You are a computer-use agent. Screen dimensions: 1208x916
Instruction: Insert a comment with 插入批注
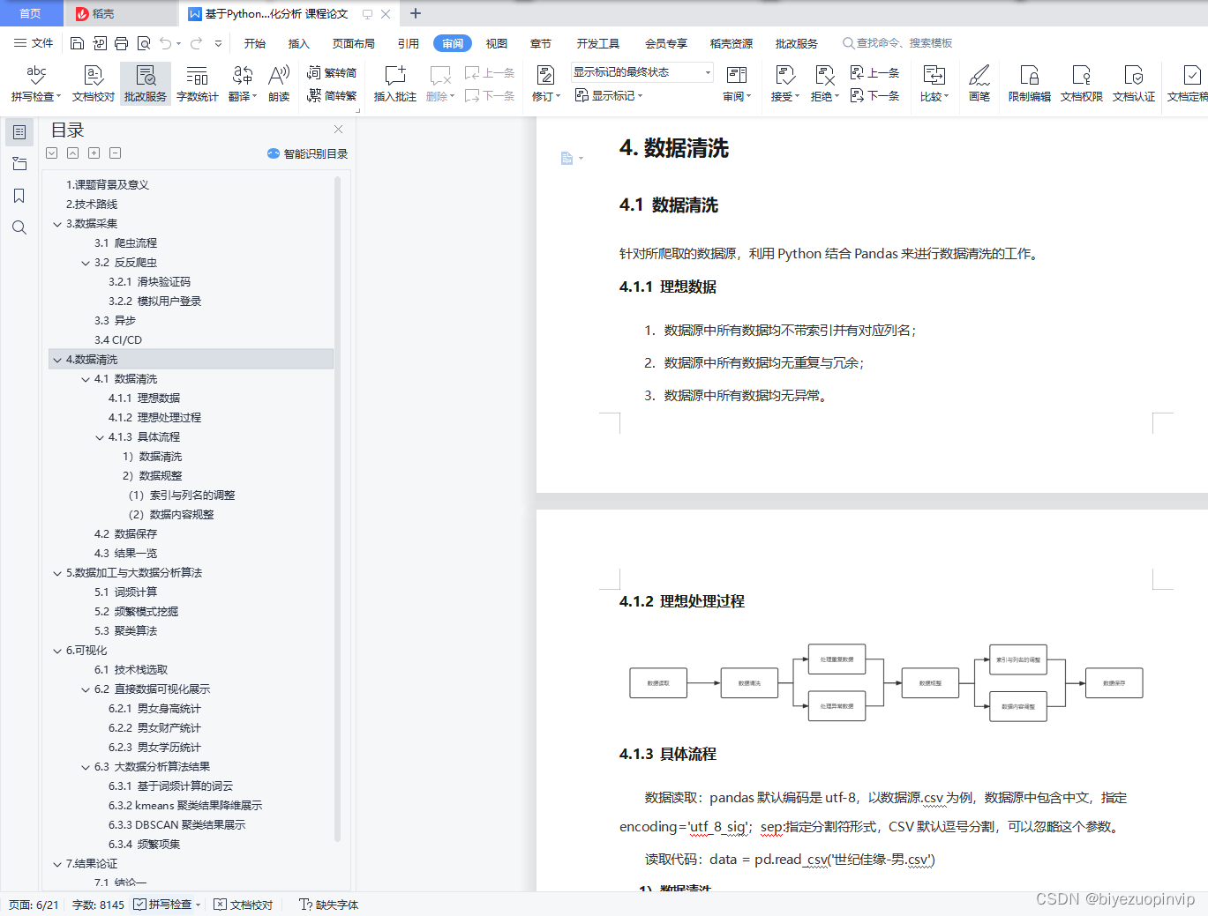[394, 84]
